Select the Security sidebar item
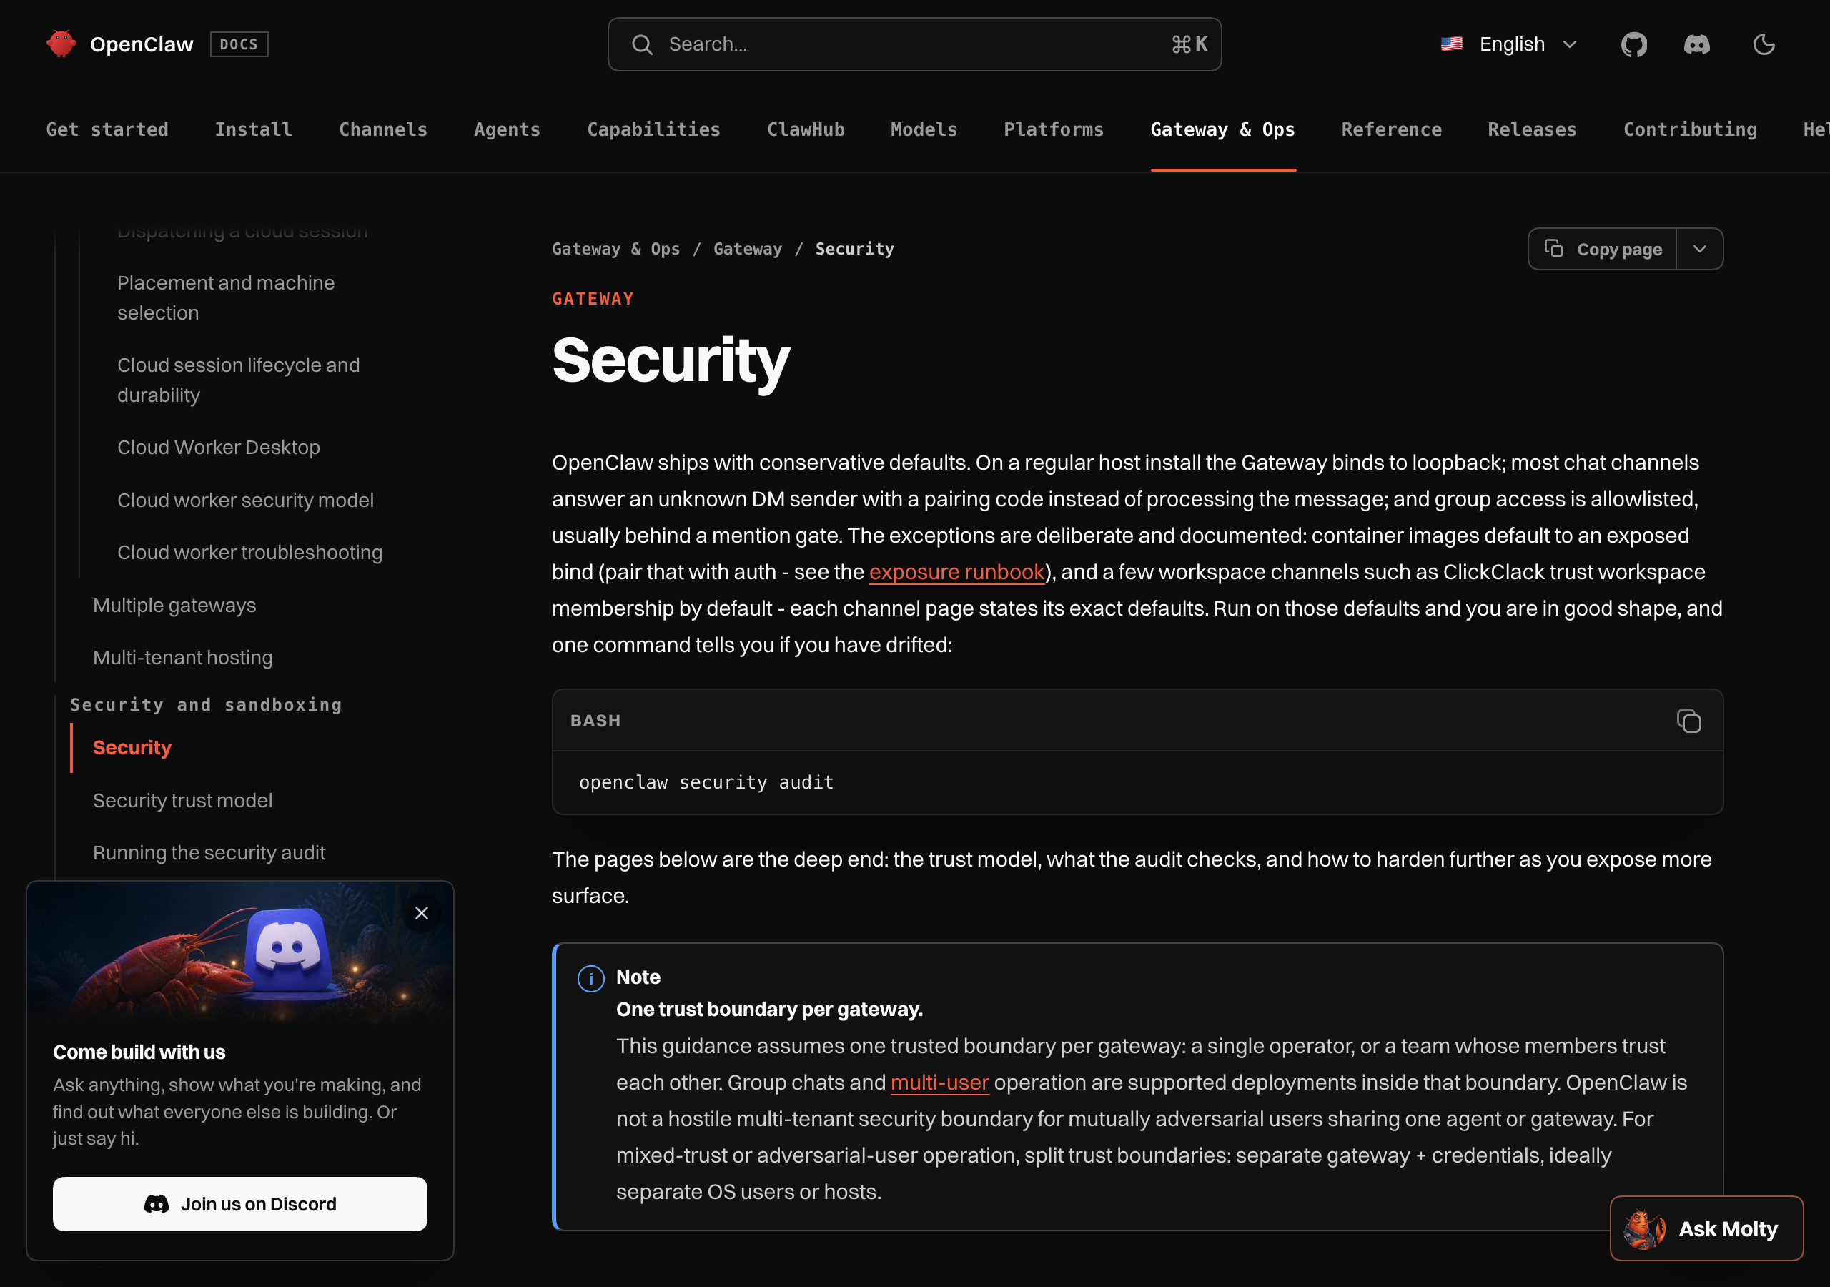Viewport: 1830px width, 1287px height. (x=132, y=747)
